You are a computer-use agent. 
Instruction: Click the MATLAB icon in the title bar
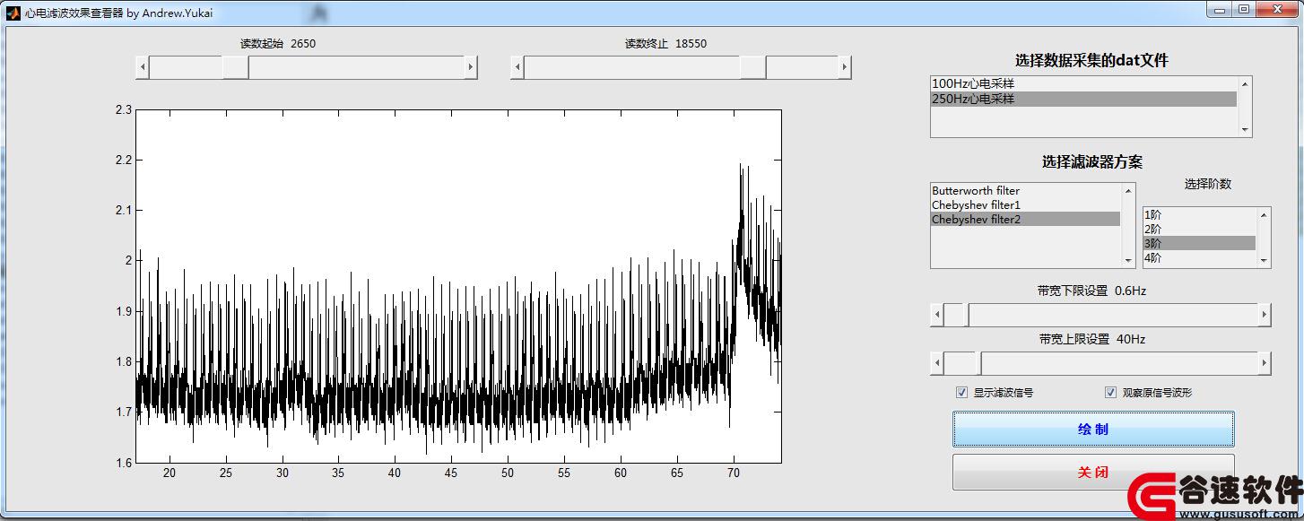(x=13, y=13)
